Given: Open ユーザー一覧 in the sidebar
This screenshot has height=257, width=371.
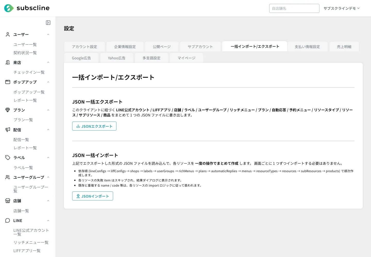Looking at the screenshot, I should [x=25, y=44].
